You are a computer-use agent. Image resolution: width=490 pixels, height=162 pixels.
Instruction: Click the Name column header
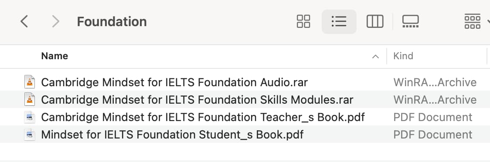click(54, 56)
